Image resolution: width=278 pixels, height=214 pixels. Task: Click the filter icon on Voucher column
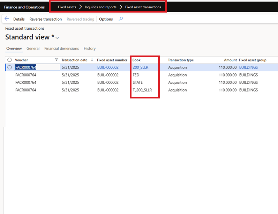(x=57, y=60)
